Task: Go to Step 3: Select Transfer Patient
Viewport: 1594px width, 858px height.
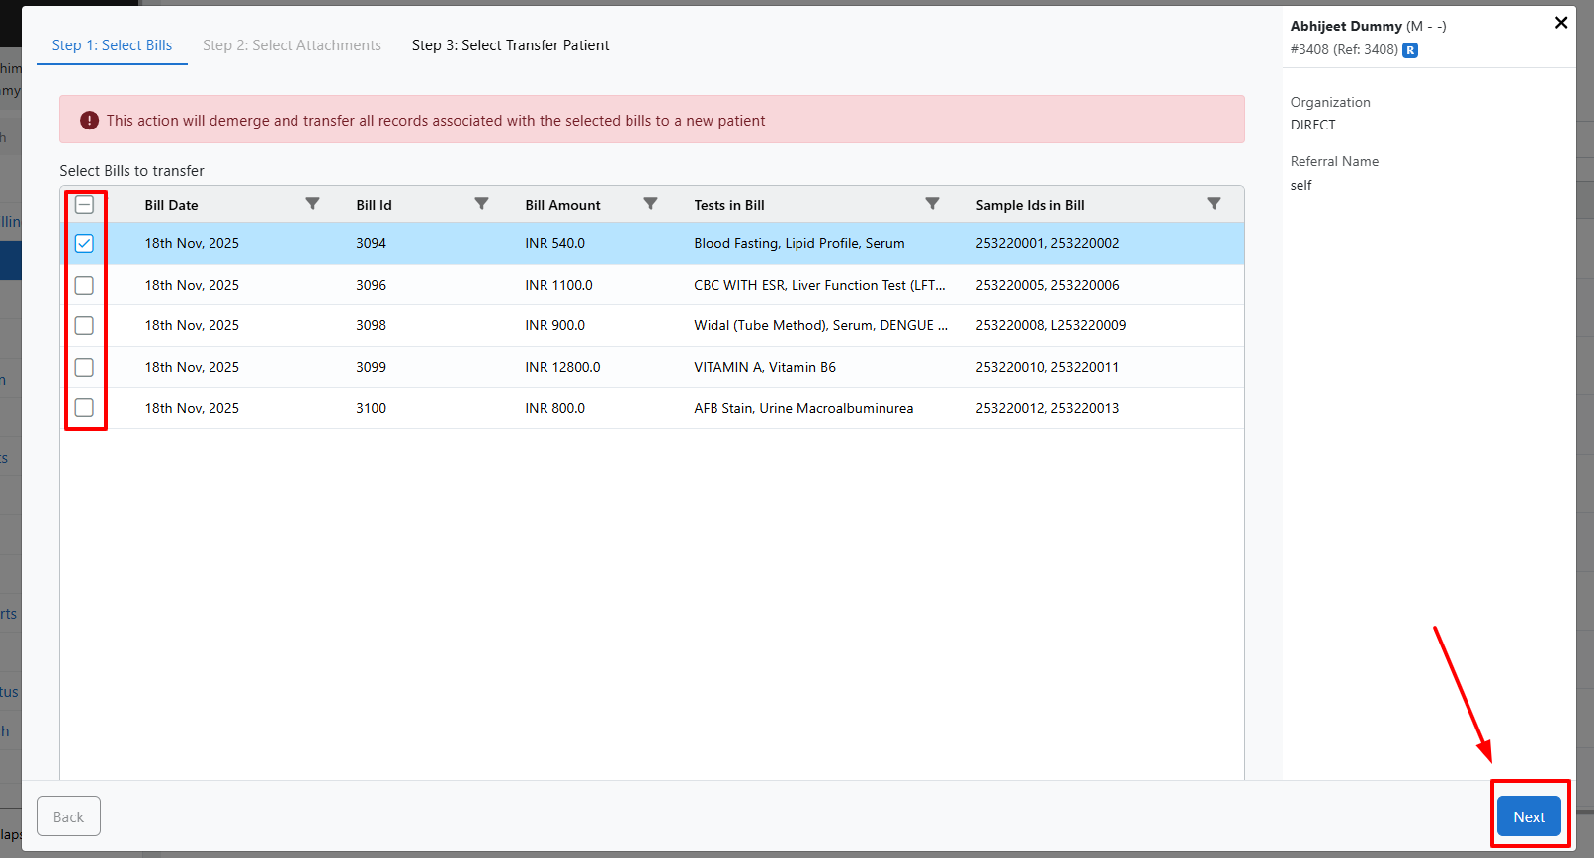Action: pos(510,45)
